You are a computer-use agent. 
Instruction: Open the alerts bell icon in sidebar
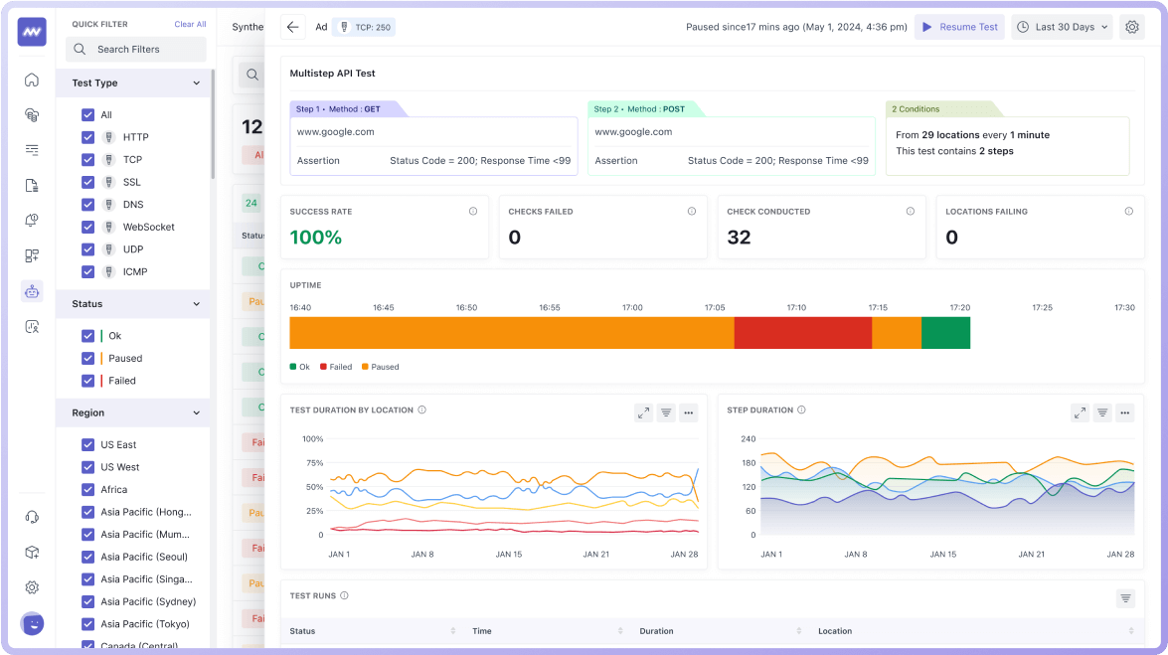click(x=32, y=221)
